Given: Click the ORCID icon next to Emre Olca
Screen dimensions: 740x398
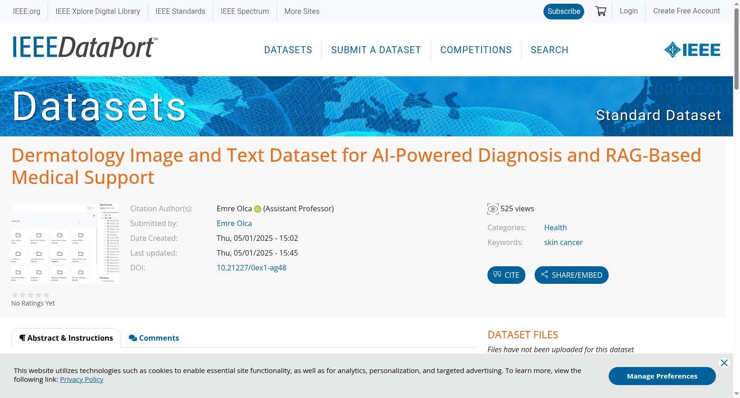Looking at the screenshot, I should [x=258, y=209].
